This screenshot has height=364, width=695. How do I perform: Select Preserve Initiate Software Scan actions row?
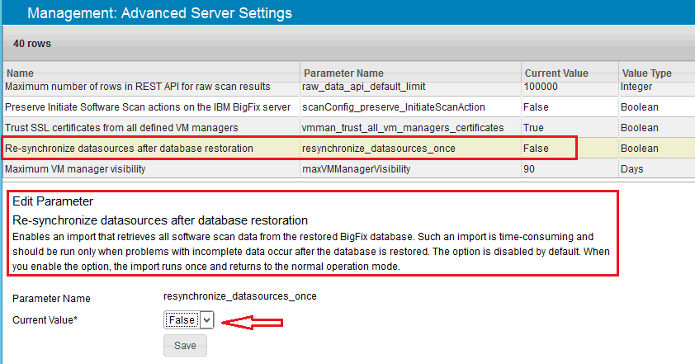[x=148, y=107]
